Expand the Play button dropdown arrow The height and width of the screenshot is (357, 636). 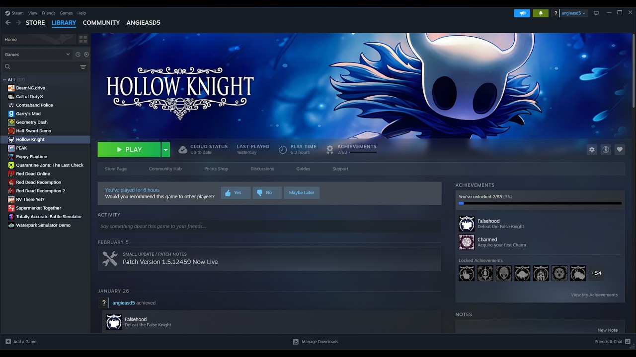point(165,149)
